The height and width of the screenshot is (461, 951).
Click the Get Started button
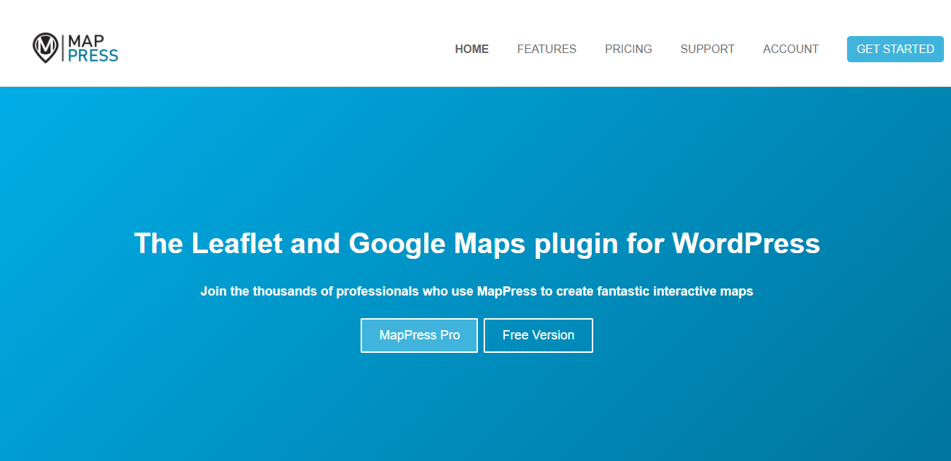[895, 49]
